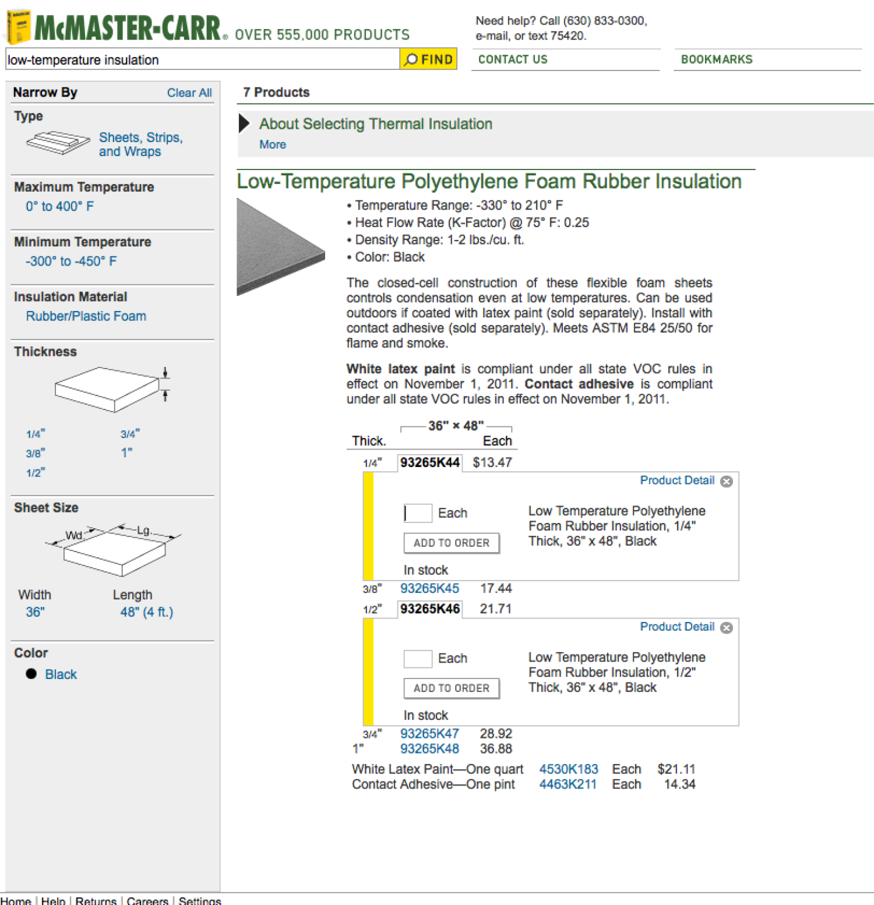Select the black color dot

[x=31, y=674]
